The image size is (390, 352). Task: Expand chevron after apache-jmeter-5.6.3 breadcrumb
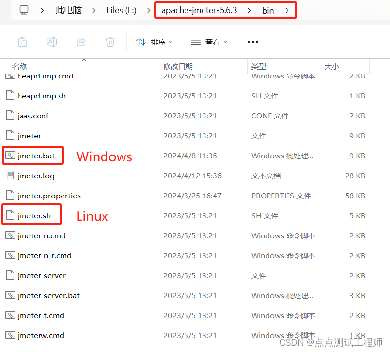(249, 11)
